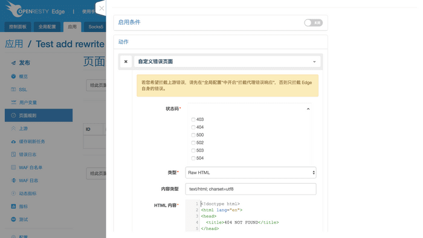Screen dimensions: 423x238
Task: Toggle the 启用条件 switch
Action: point(313,23)
